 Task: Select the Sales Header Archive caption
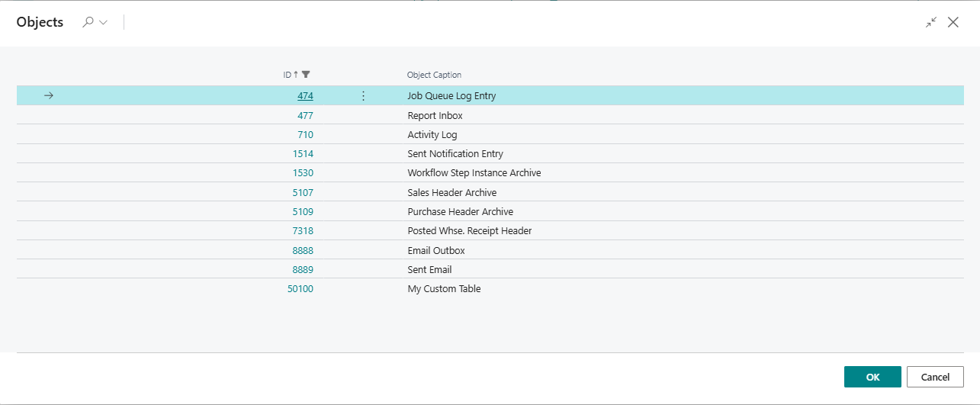452,193
